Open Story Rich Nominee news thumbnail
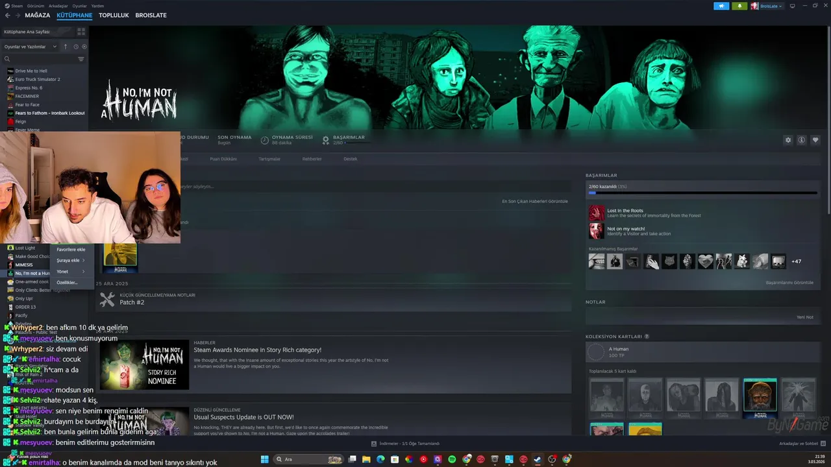 [144, 366]
